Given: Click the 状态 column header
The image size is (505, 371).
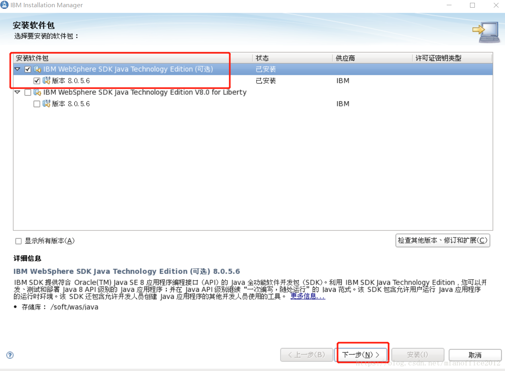Looking at the screenshot, I should 293,58.
